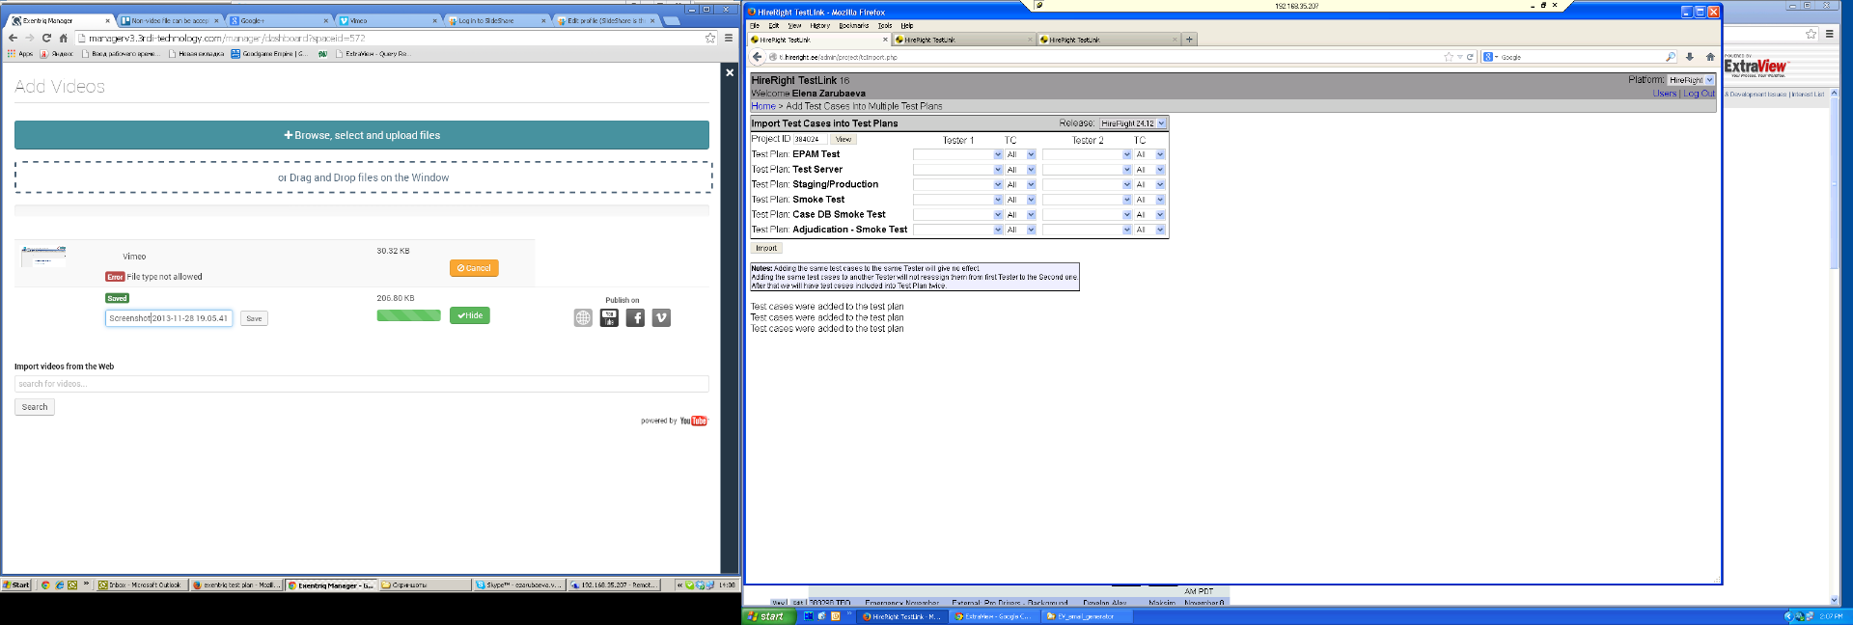Click the Firefox downloads arrow icon
This screenshot has height=625, width=1853.
[1689, 57]
